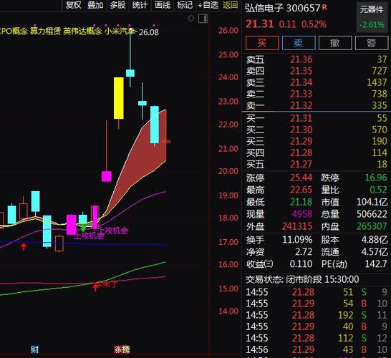Click the 外盘 value 241315
The height and width of the screenshot is (358, 391).
[297, 226]
